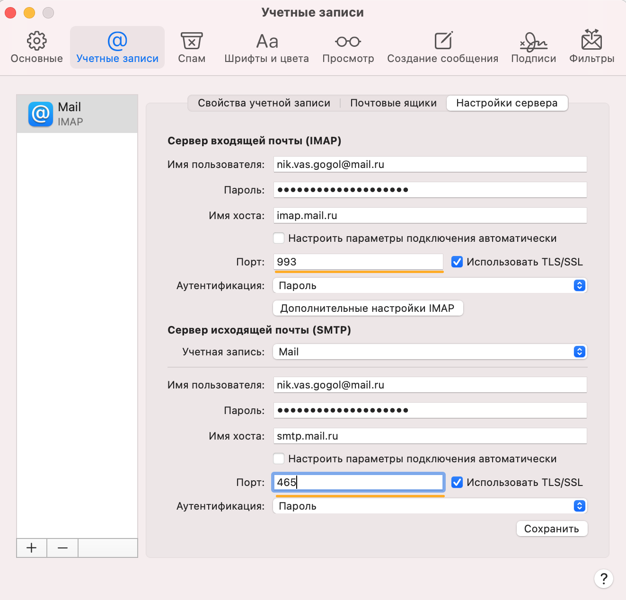Screen dimensions: 626x600
Task: Select the Учетные записи toolbar icon
Action: (x=117, y=47)
